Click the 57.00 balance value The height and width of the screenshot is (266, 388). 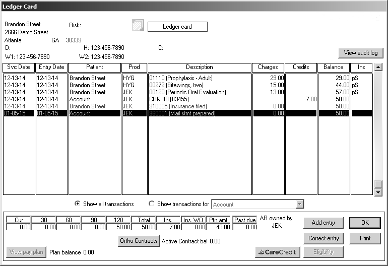pos(343,92)
